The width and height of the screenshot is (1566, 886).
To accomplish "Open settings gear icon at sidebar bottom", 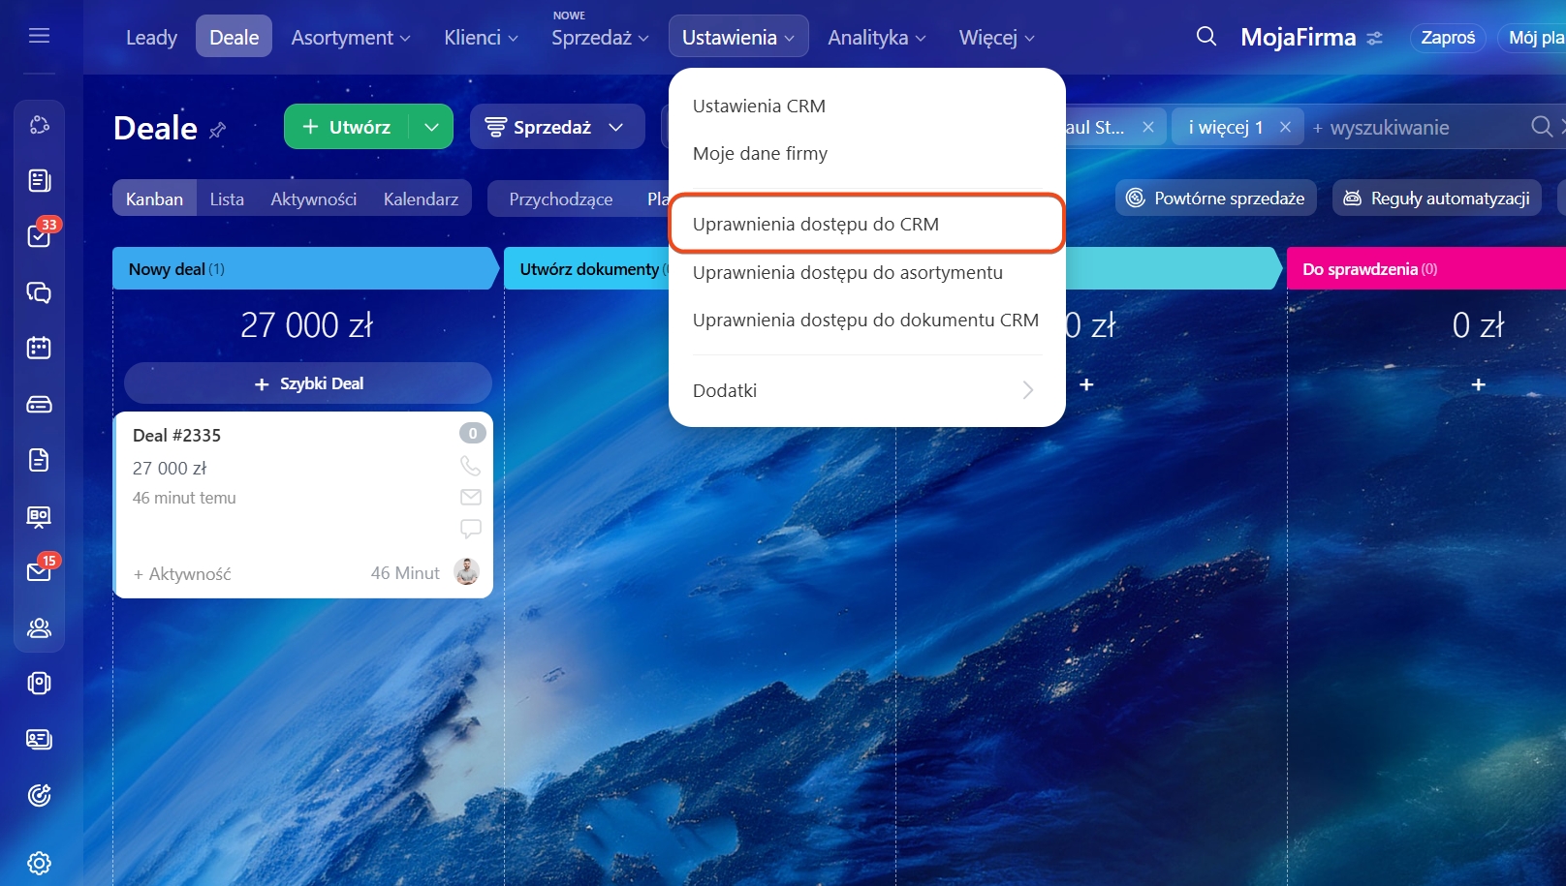I will click(39, 862).
